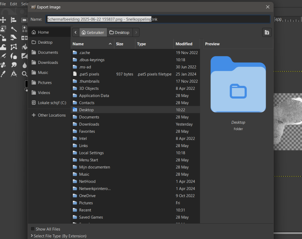Click the foreground color swatch
Screen dimensions: 302x239
[26, 83]
